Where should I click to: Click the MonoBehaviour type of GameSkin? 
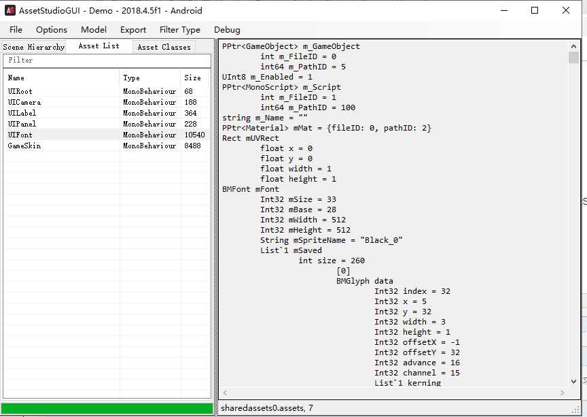149,146
